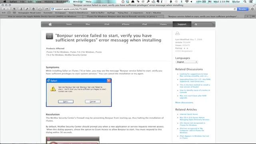Click the Apple logo in the site navigation
Viewport: 256px width, 144px height.
[50, 24]
